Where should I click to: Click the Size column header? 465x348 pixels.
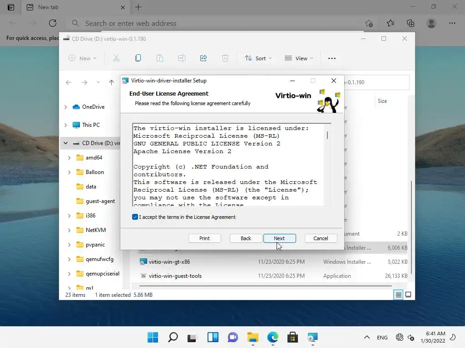click(x=382, y=101)
